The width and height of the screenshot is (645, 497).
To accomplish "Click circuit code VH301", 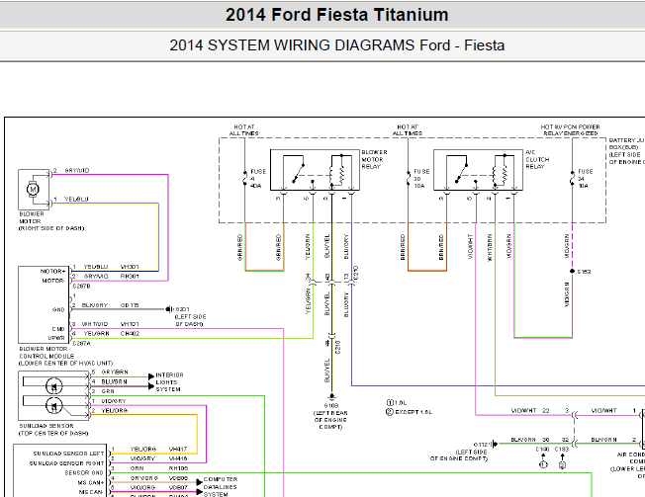I will 130,267.
